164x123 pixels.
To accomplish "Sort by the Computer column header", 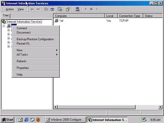I will [x=79, y=16].
